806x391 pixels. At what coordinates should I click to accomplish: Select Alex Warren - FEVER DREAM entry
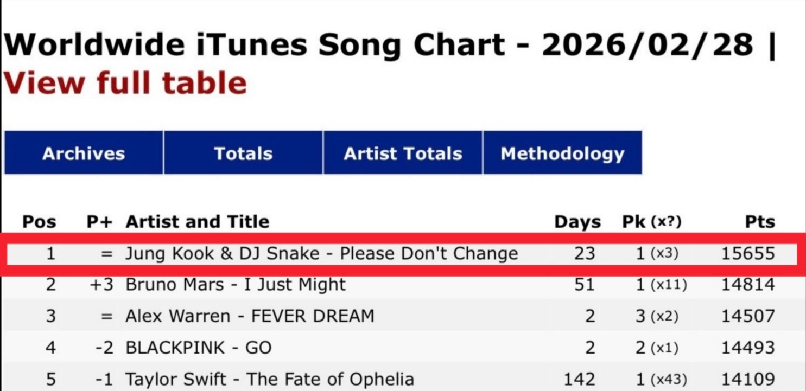[250, 316]
